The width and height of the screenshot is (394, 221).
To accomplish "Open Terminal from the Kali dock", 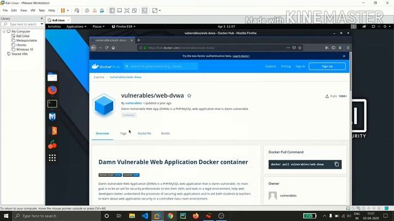I will [x=52, y=104].
